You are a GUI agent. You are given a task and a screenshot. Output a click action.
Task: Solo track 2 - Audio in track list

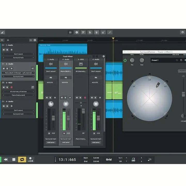click(x=7, y=68)
